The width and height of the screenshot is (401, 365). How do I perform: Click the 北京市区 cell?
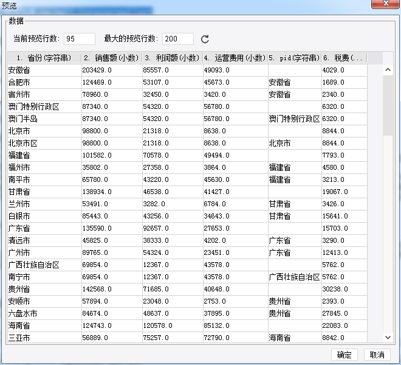[x=44, y=143]
